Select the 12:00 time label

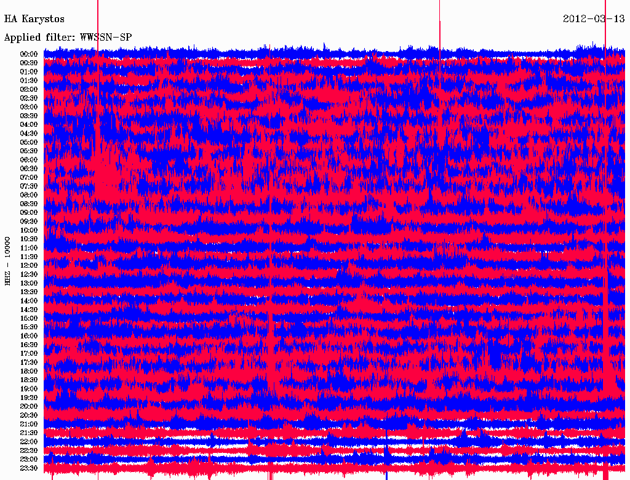(29, 265)
